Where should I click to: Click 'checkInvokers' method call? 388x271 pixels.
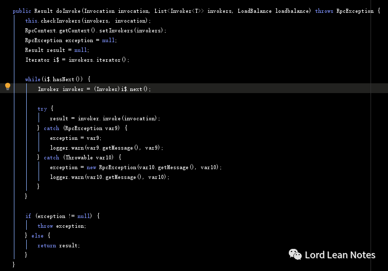coord(61,21)
